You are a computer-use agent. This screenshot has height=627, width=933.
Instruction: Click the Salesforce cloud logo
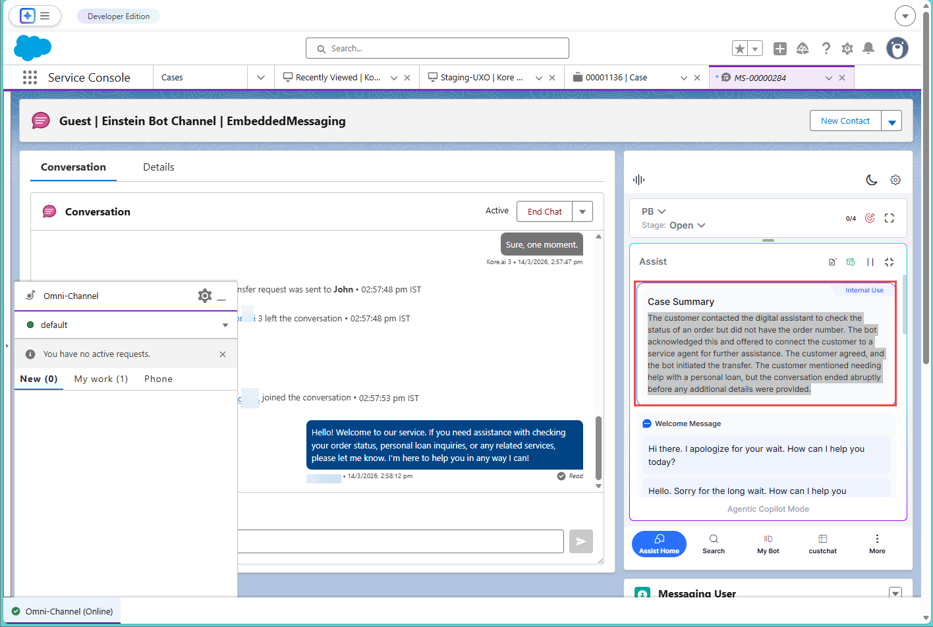point(32,48)
